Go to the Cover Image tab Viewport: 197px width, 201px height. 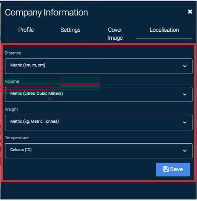click(x=115, y=34)
